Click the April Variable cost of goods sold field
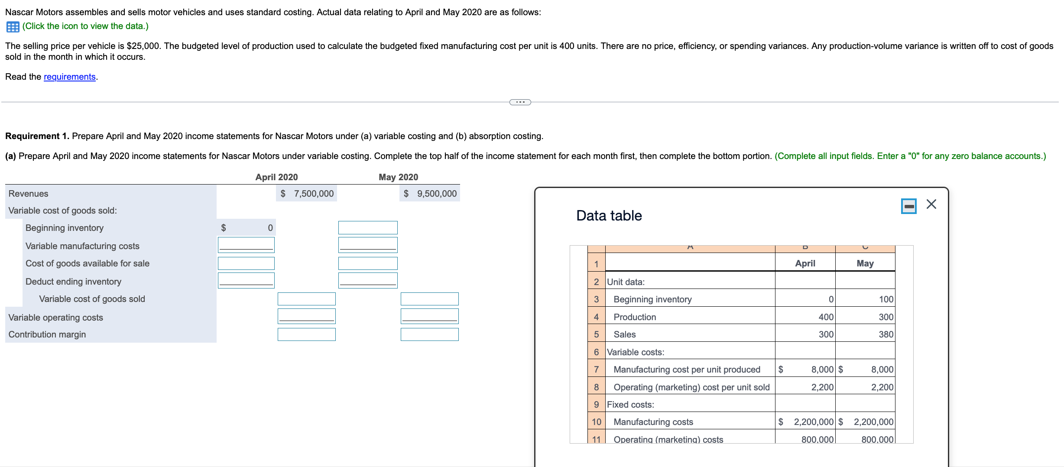The width and height of the screenshot is (1064, 467). 306,298
